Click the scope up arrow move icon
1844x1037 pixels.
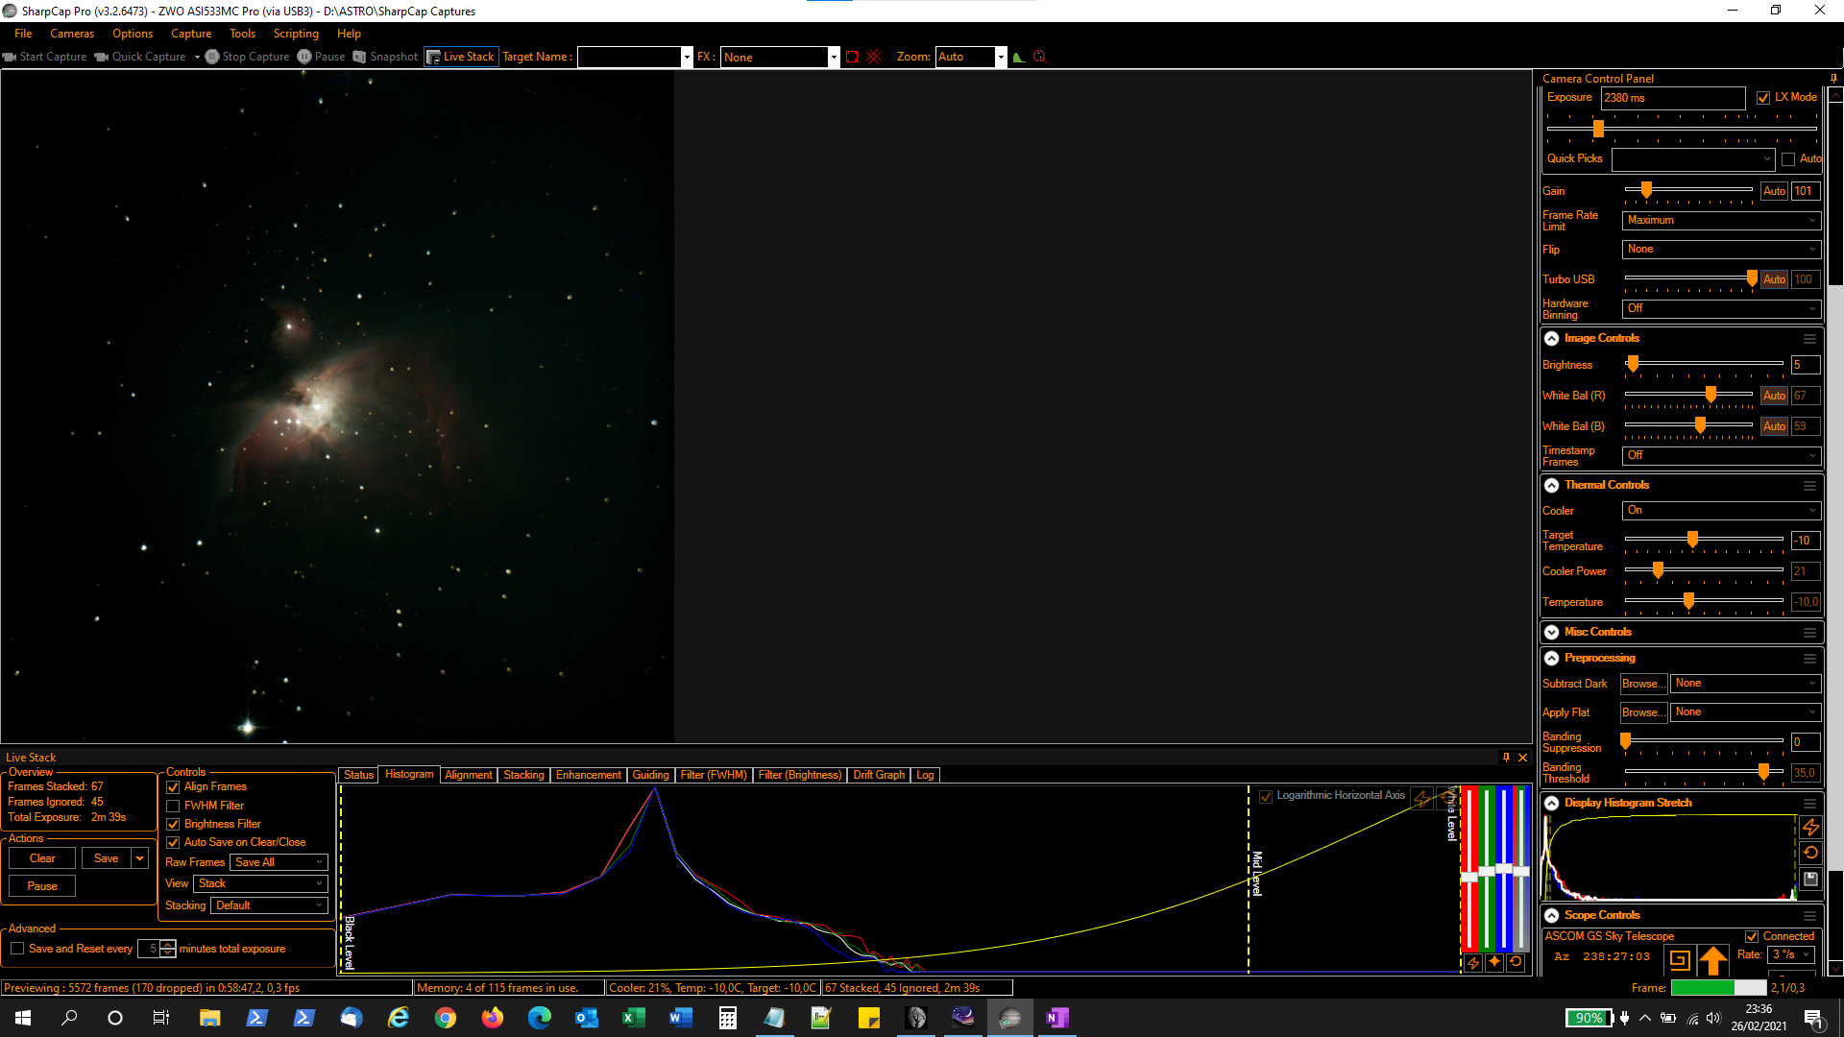1713,958
